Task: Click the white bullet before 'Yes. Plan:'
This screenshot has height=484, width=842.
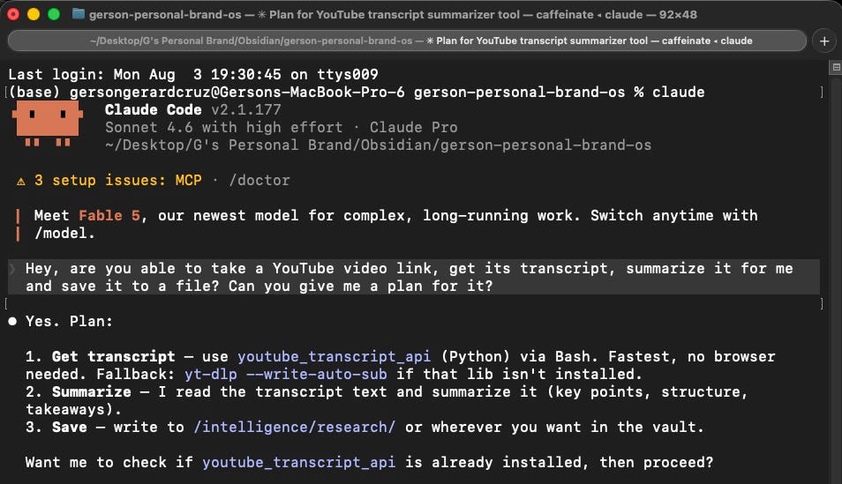Action: [12, 322]
